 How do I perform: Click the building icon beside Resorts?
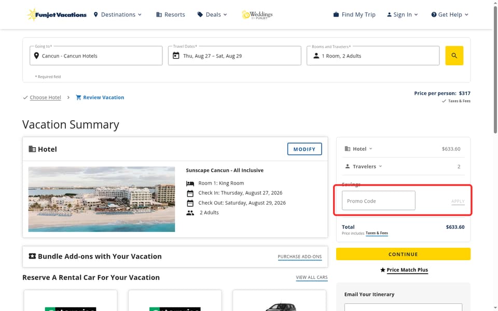pyautogui.click(x=159, y=15)
